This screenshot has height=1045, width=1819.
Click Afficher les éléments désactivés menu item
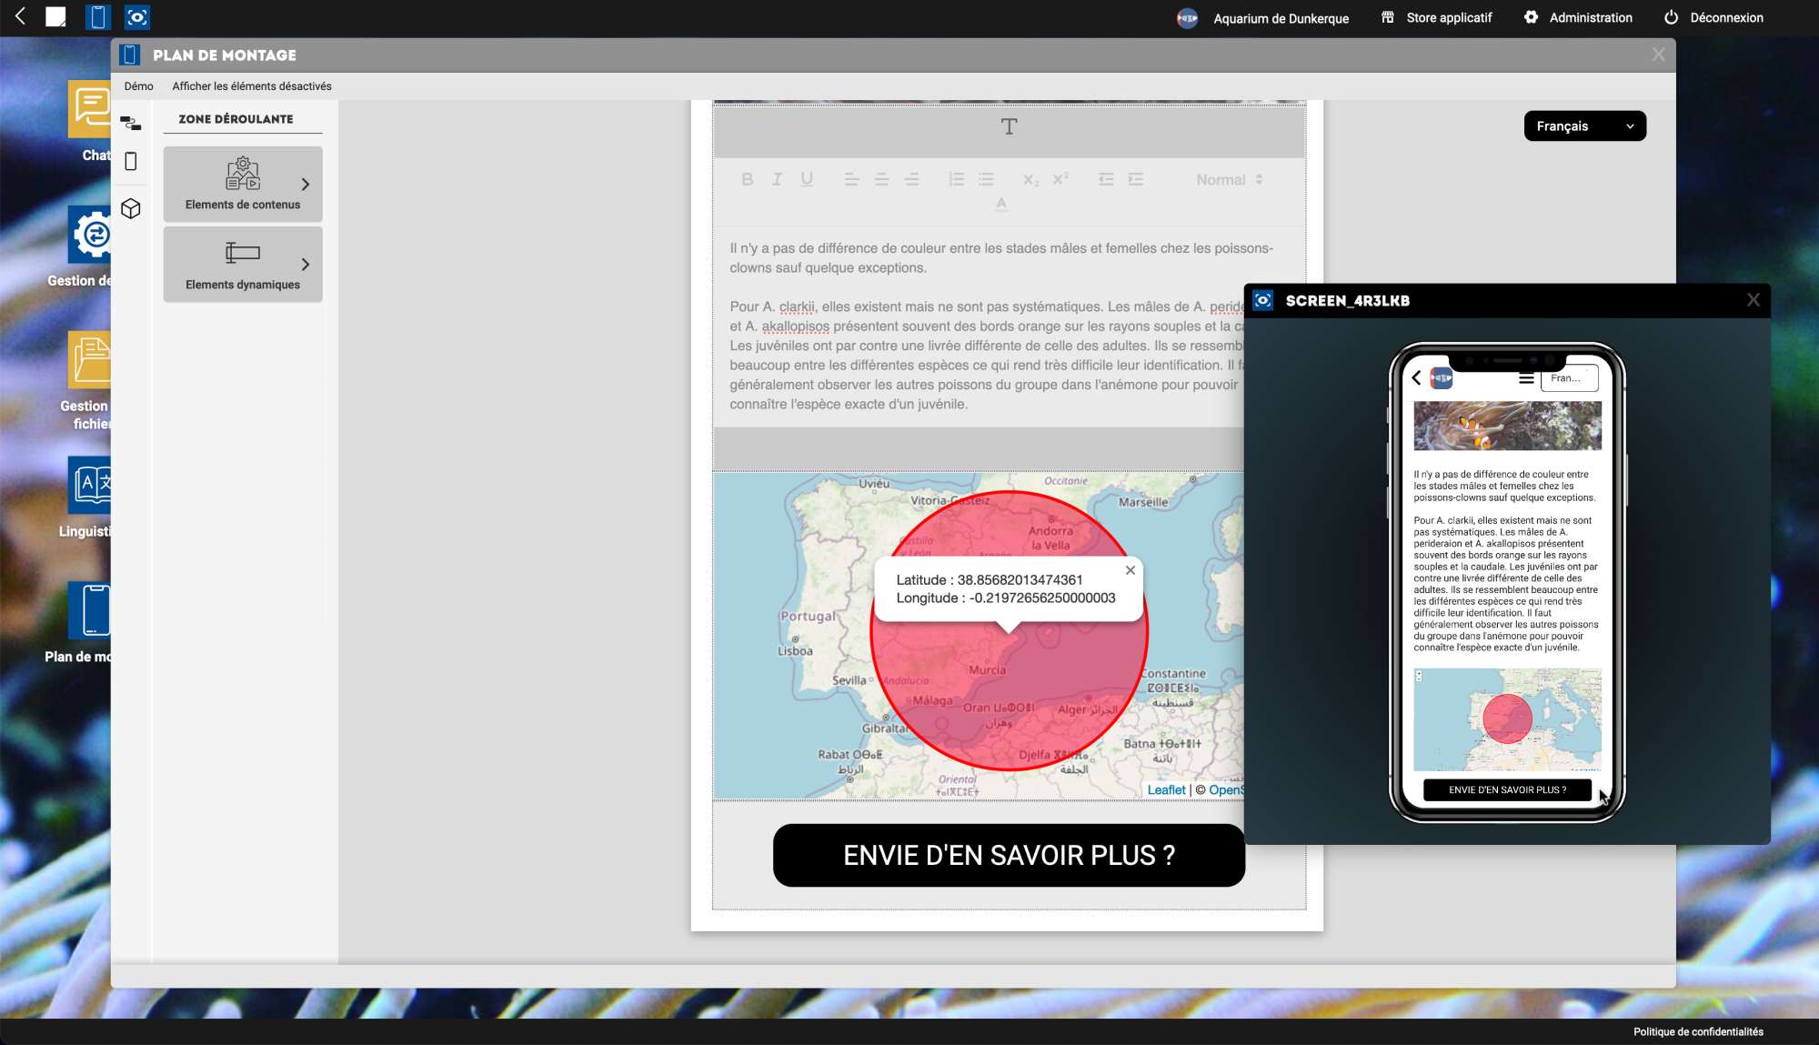252,86
